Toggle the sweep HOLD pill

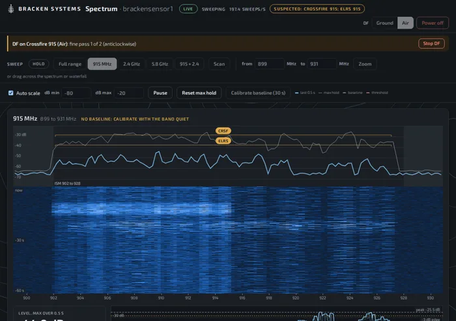38,64
